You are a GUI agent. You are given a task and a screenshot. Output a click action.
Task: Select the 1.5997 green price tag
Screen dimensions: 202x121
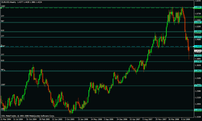(x=198, y=7)
